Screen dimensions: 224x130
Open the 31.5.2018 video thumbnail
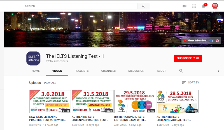coord(93,102)
